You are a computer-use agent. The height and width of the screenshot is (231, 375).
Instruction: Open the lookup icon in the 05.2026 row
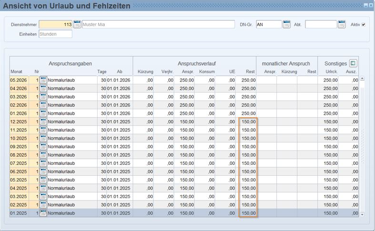point(43,80)
